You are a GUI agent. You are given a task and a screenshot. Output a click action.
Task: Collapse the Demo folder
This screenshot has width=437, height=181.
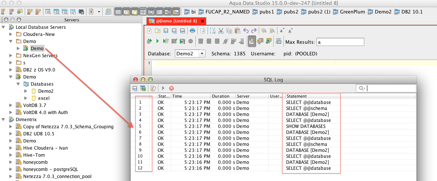[11, 41]
